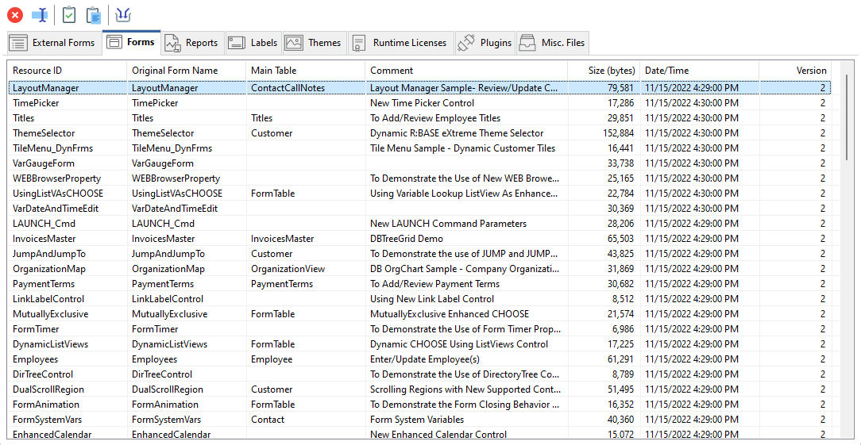Sort by Size (bytes) column header
This screenshot has width=861, height=445.
click(x=604, y=71)
